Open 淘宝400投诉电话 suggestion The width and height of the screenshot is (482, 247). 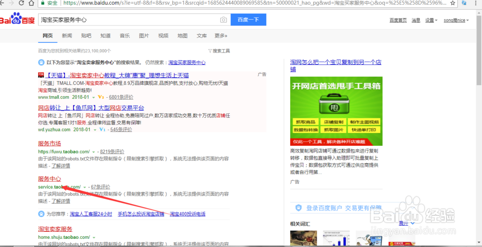187,214
